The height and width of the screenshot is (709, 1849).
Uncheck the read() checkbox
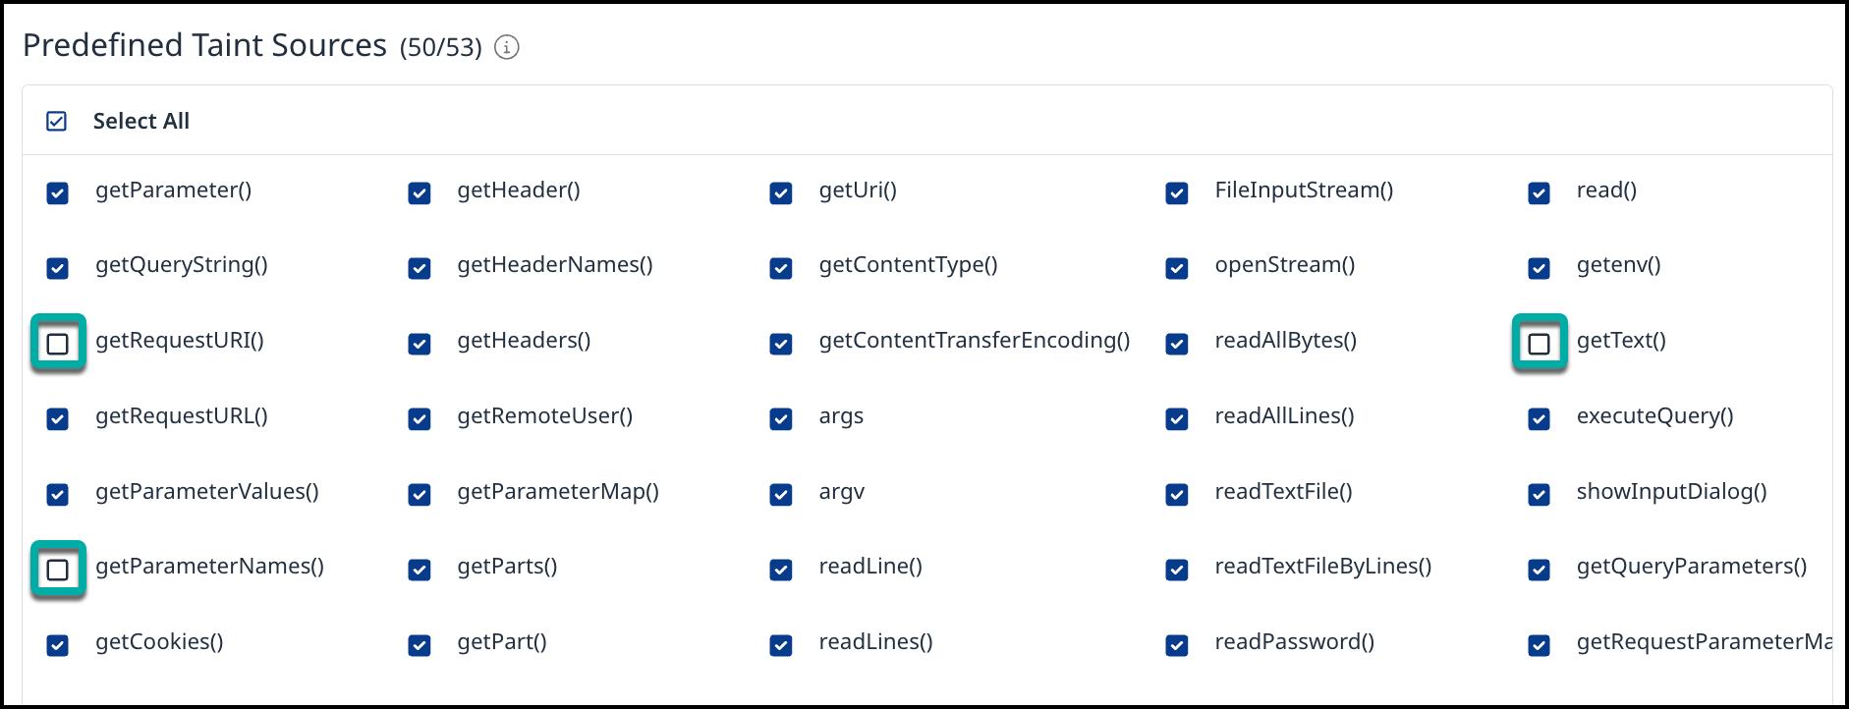click(1539, 193)
